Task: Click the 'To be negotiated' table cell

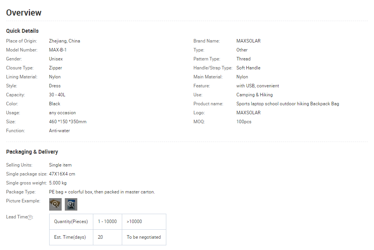Action: 144,237
